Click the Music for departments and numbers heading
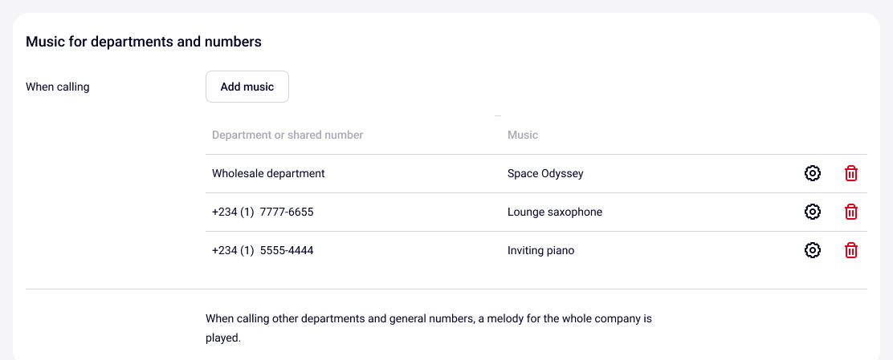 144,42
